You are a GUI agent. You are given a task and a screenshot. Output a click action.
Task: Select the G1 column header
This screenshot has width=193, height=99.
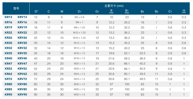tap(97, 11)
